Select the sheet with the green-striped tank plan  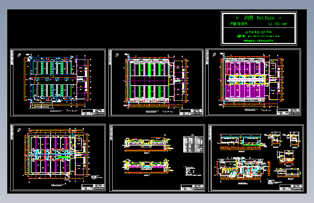tap(156, 82)
